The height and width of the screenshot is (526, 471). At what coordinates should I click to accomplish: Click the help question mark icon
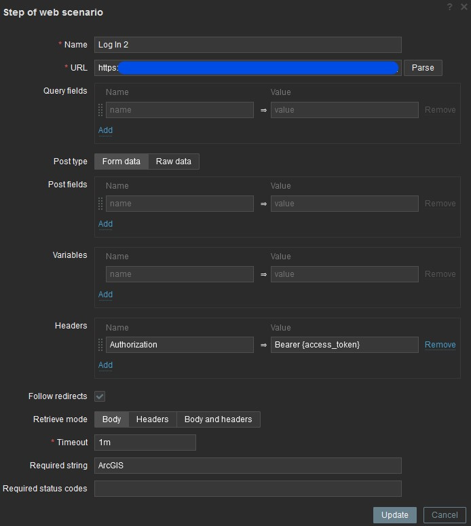(449, 7)
